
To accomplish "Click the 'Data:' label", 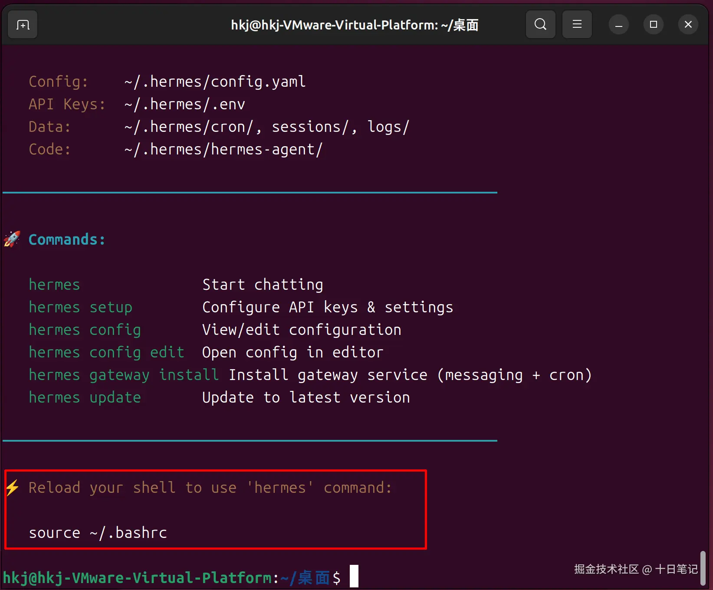I will click(49, 127).
